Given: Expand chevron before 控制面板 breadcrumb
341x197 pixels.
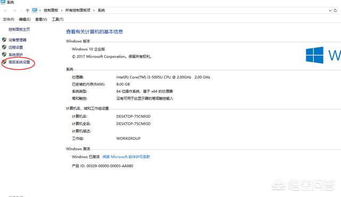Looking at the screenshot, I should 40,11.
